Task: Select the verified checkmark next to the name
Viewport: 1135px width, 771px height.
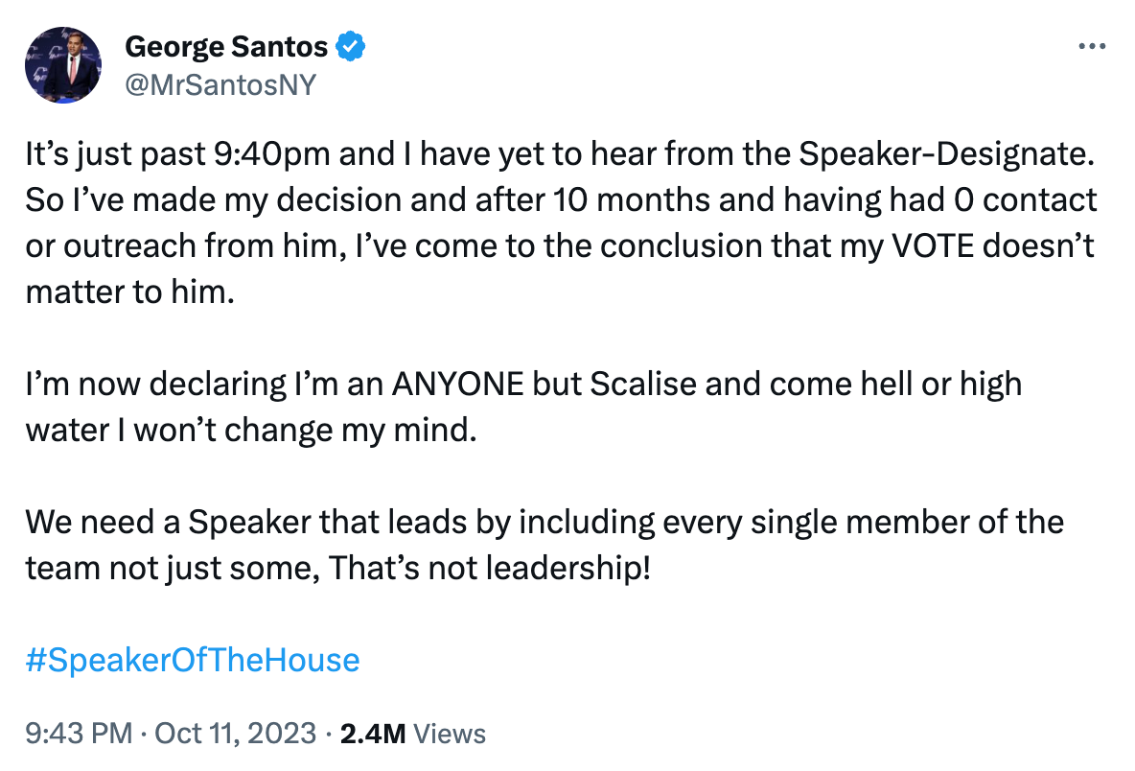Action: pos(352,45)
